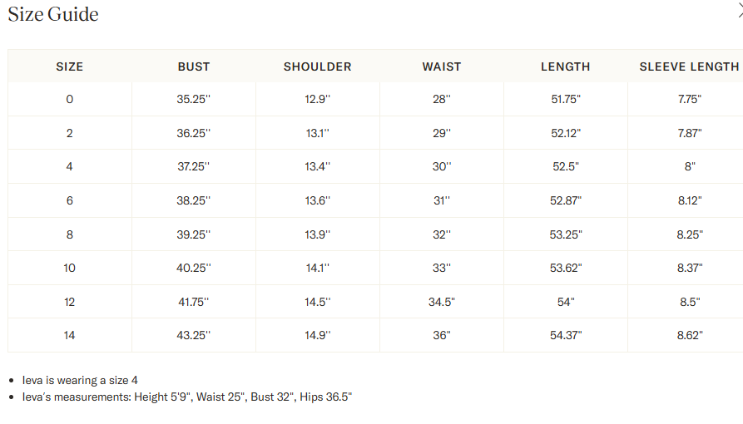Image resolution: width=743 pixels, height=424 pixels.
Task: Click the 'Ieva is wearing a size 4' note
Action: coord(80,380)
